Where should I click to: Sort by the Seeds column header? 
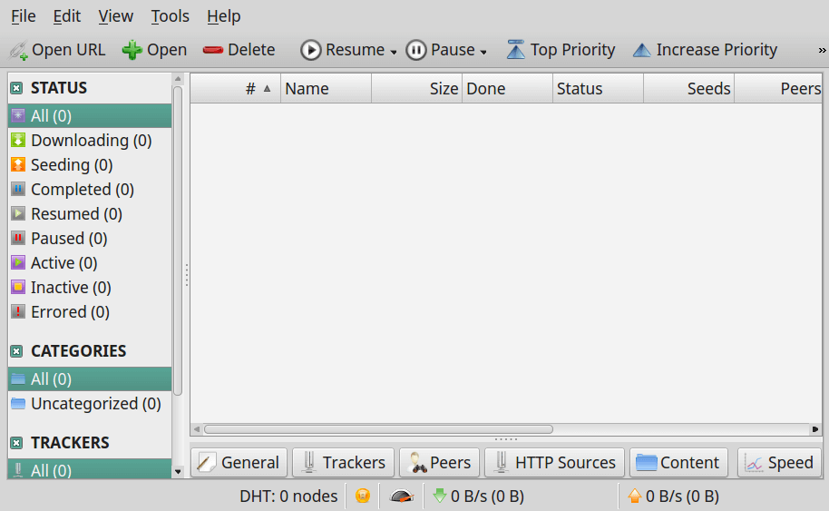tap(689, 88)
